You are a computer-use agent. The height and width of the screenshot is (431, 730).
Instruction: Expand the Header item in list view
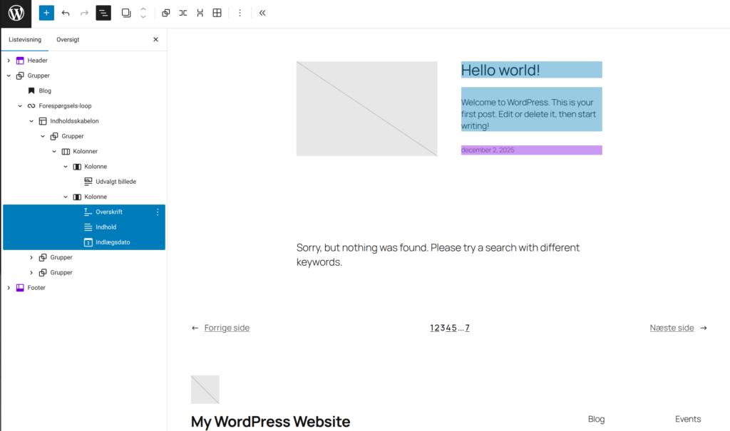(x=9, y=61)
